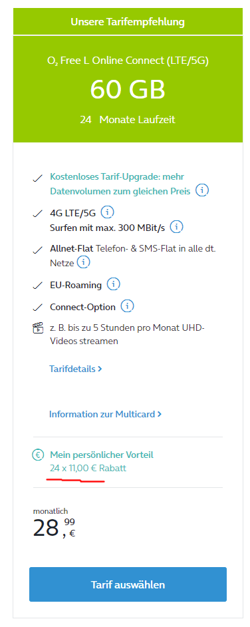This screenshot has width=250, height=627.
Task: Click the video streaming clapperboard icon
Action: coord(37,328)
